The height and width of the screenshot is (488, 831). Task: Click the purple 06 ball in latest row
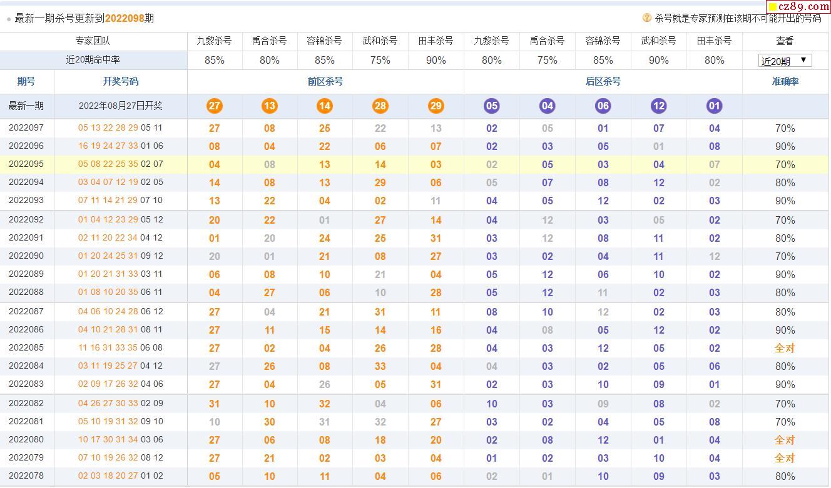pos(603,106)
